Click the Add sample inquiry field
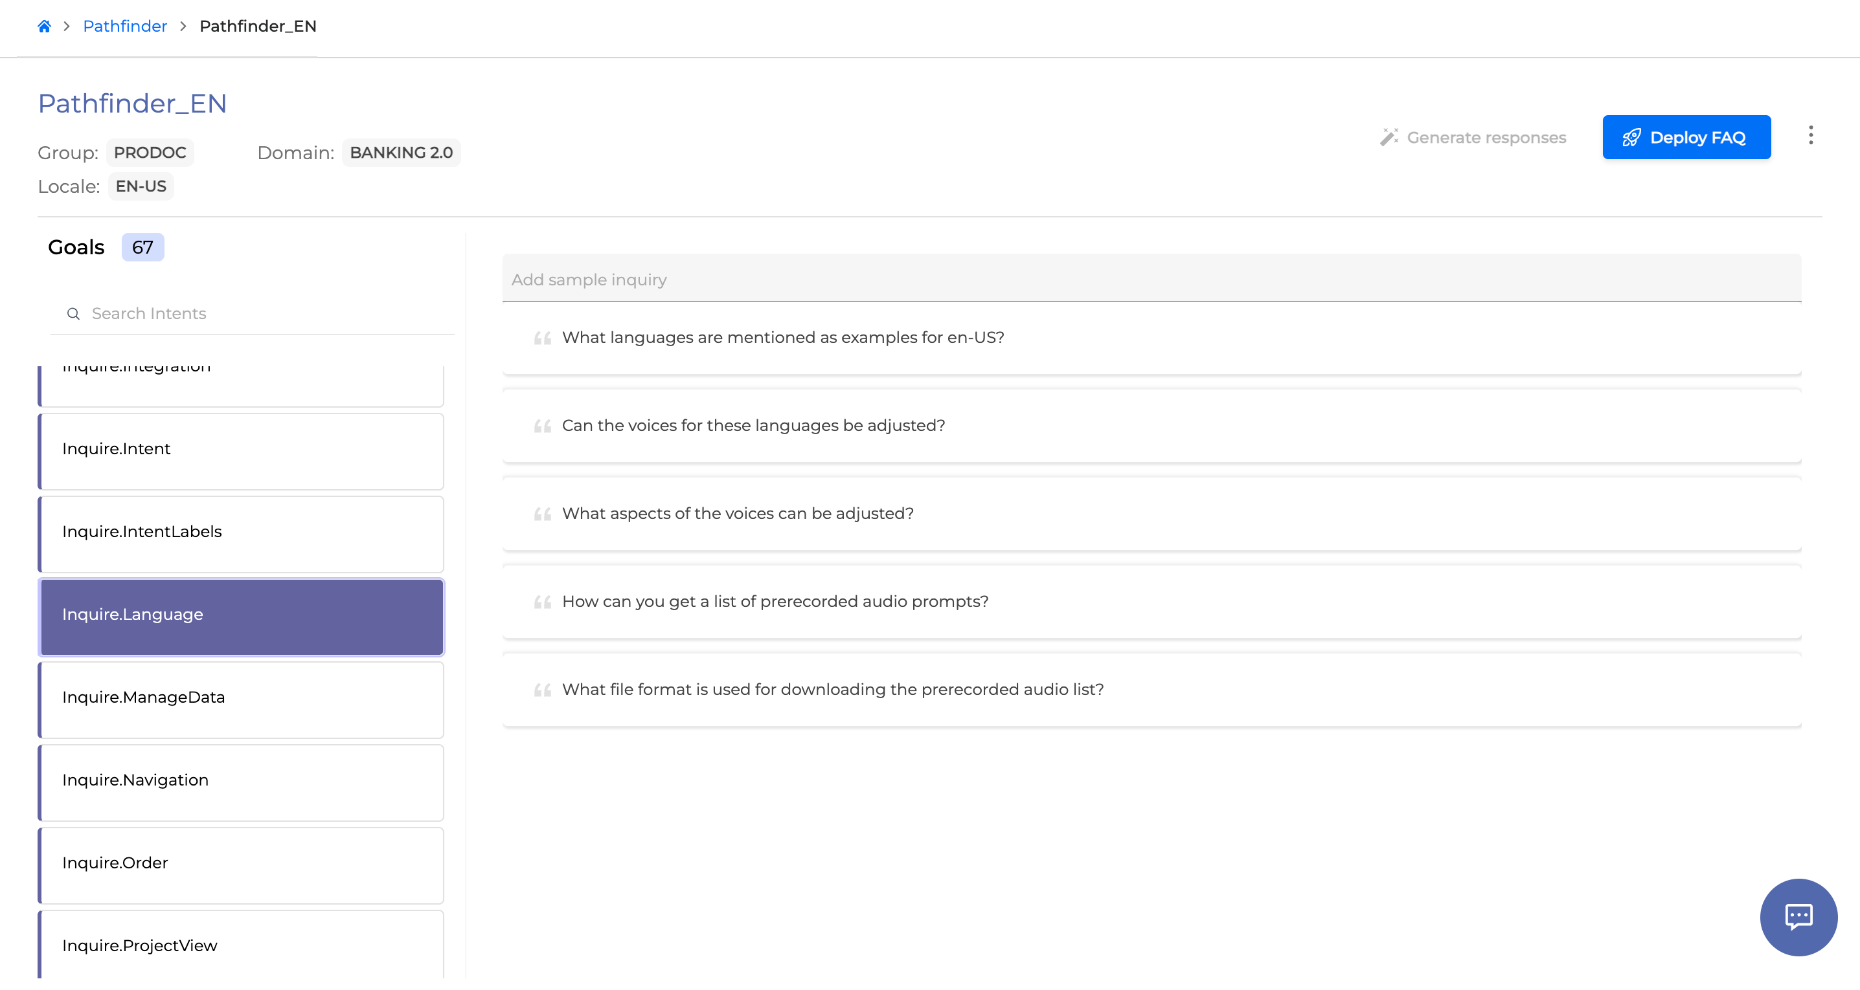1860x990 pixels. click(1151, 280)
